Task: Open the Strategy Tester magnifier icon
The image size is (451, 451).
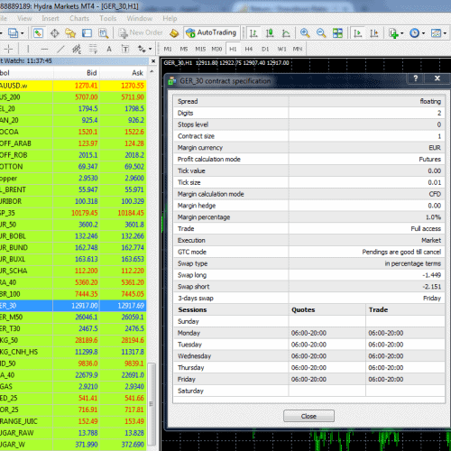Action: (x=103, y=33)
